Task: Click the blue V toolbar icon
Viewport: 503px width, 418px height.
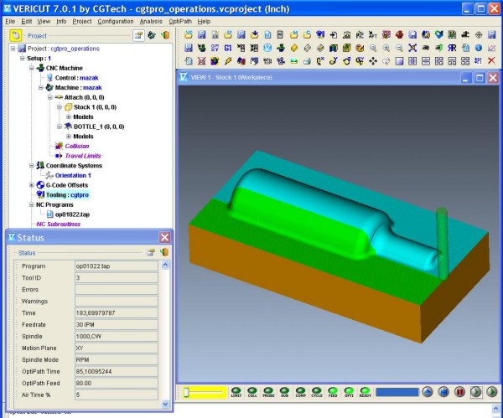Action: [267, 48]
